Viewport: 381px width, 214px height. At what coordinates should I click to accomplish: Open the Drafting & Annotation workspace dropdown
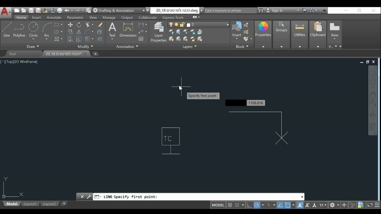143,10
